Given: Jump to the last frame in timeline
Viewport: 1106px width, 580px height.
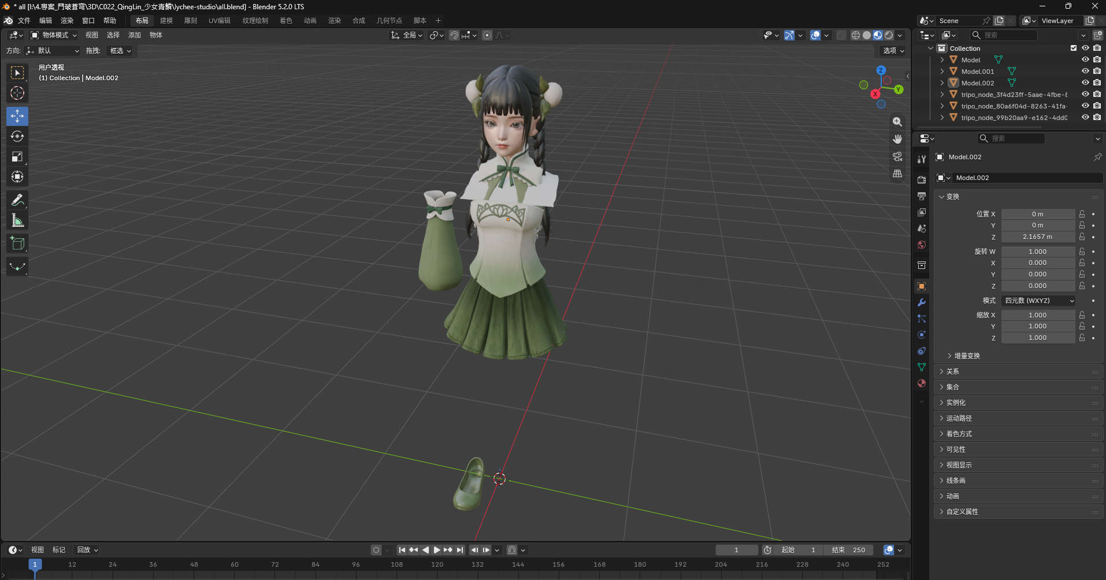Looking at the screenshot, I should point(460,550).
